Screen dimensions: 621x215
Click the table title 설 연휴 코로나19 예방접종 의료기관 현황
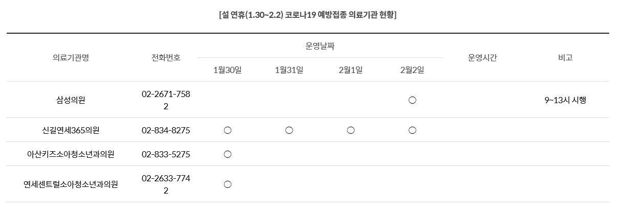(x=307, y=14)
